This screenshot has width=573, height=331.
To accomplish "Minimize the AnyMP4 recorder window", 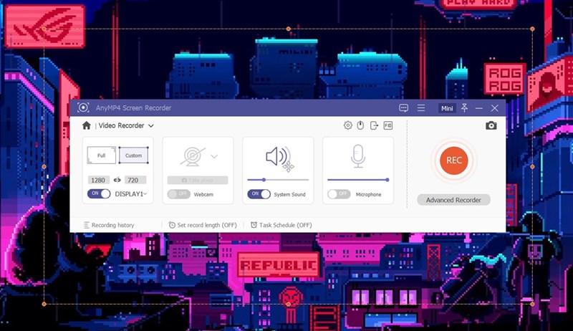I will 479,108.
